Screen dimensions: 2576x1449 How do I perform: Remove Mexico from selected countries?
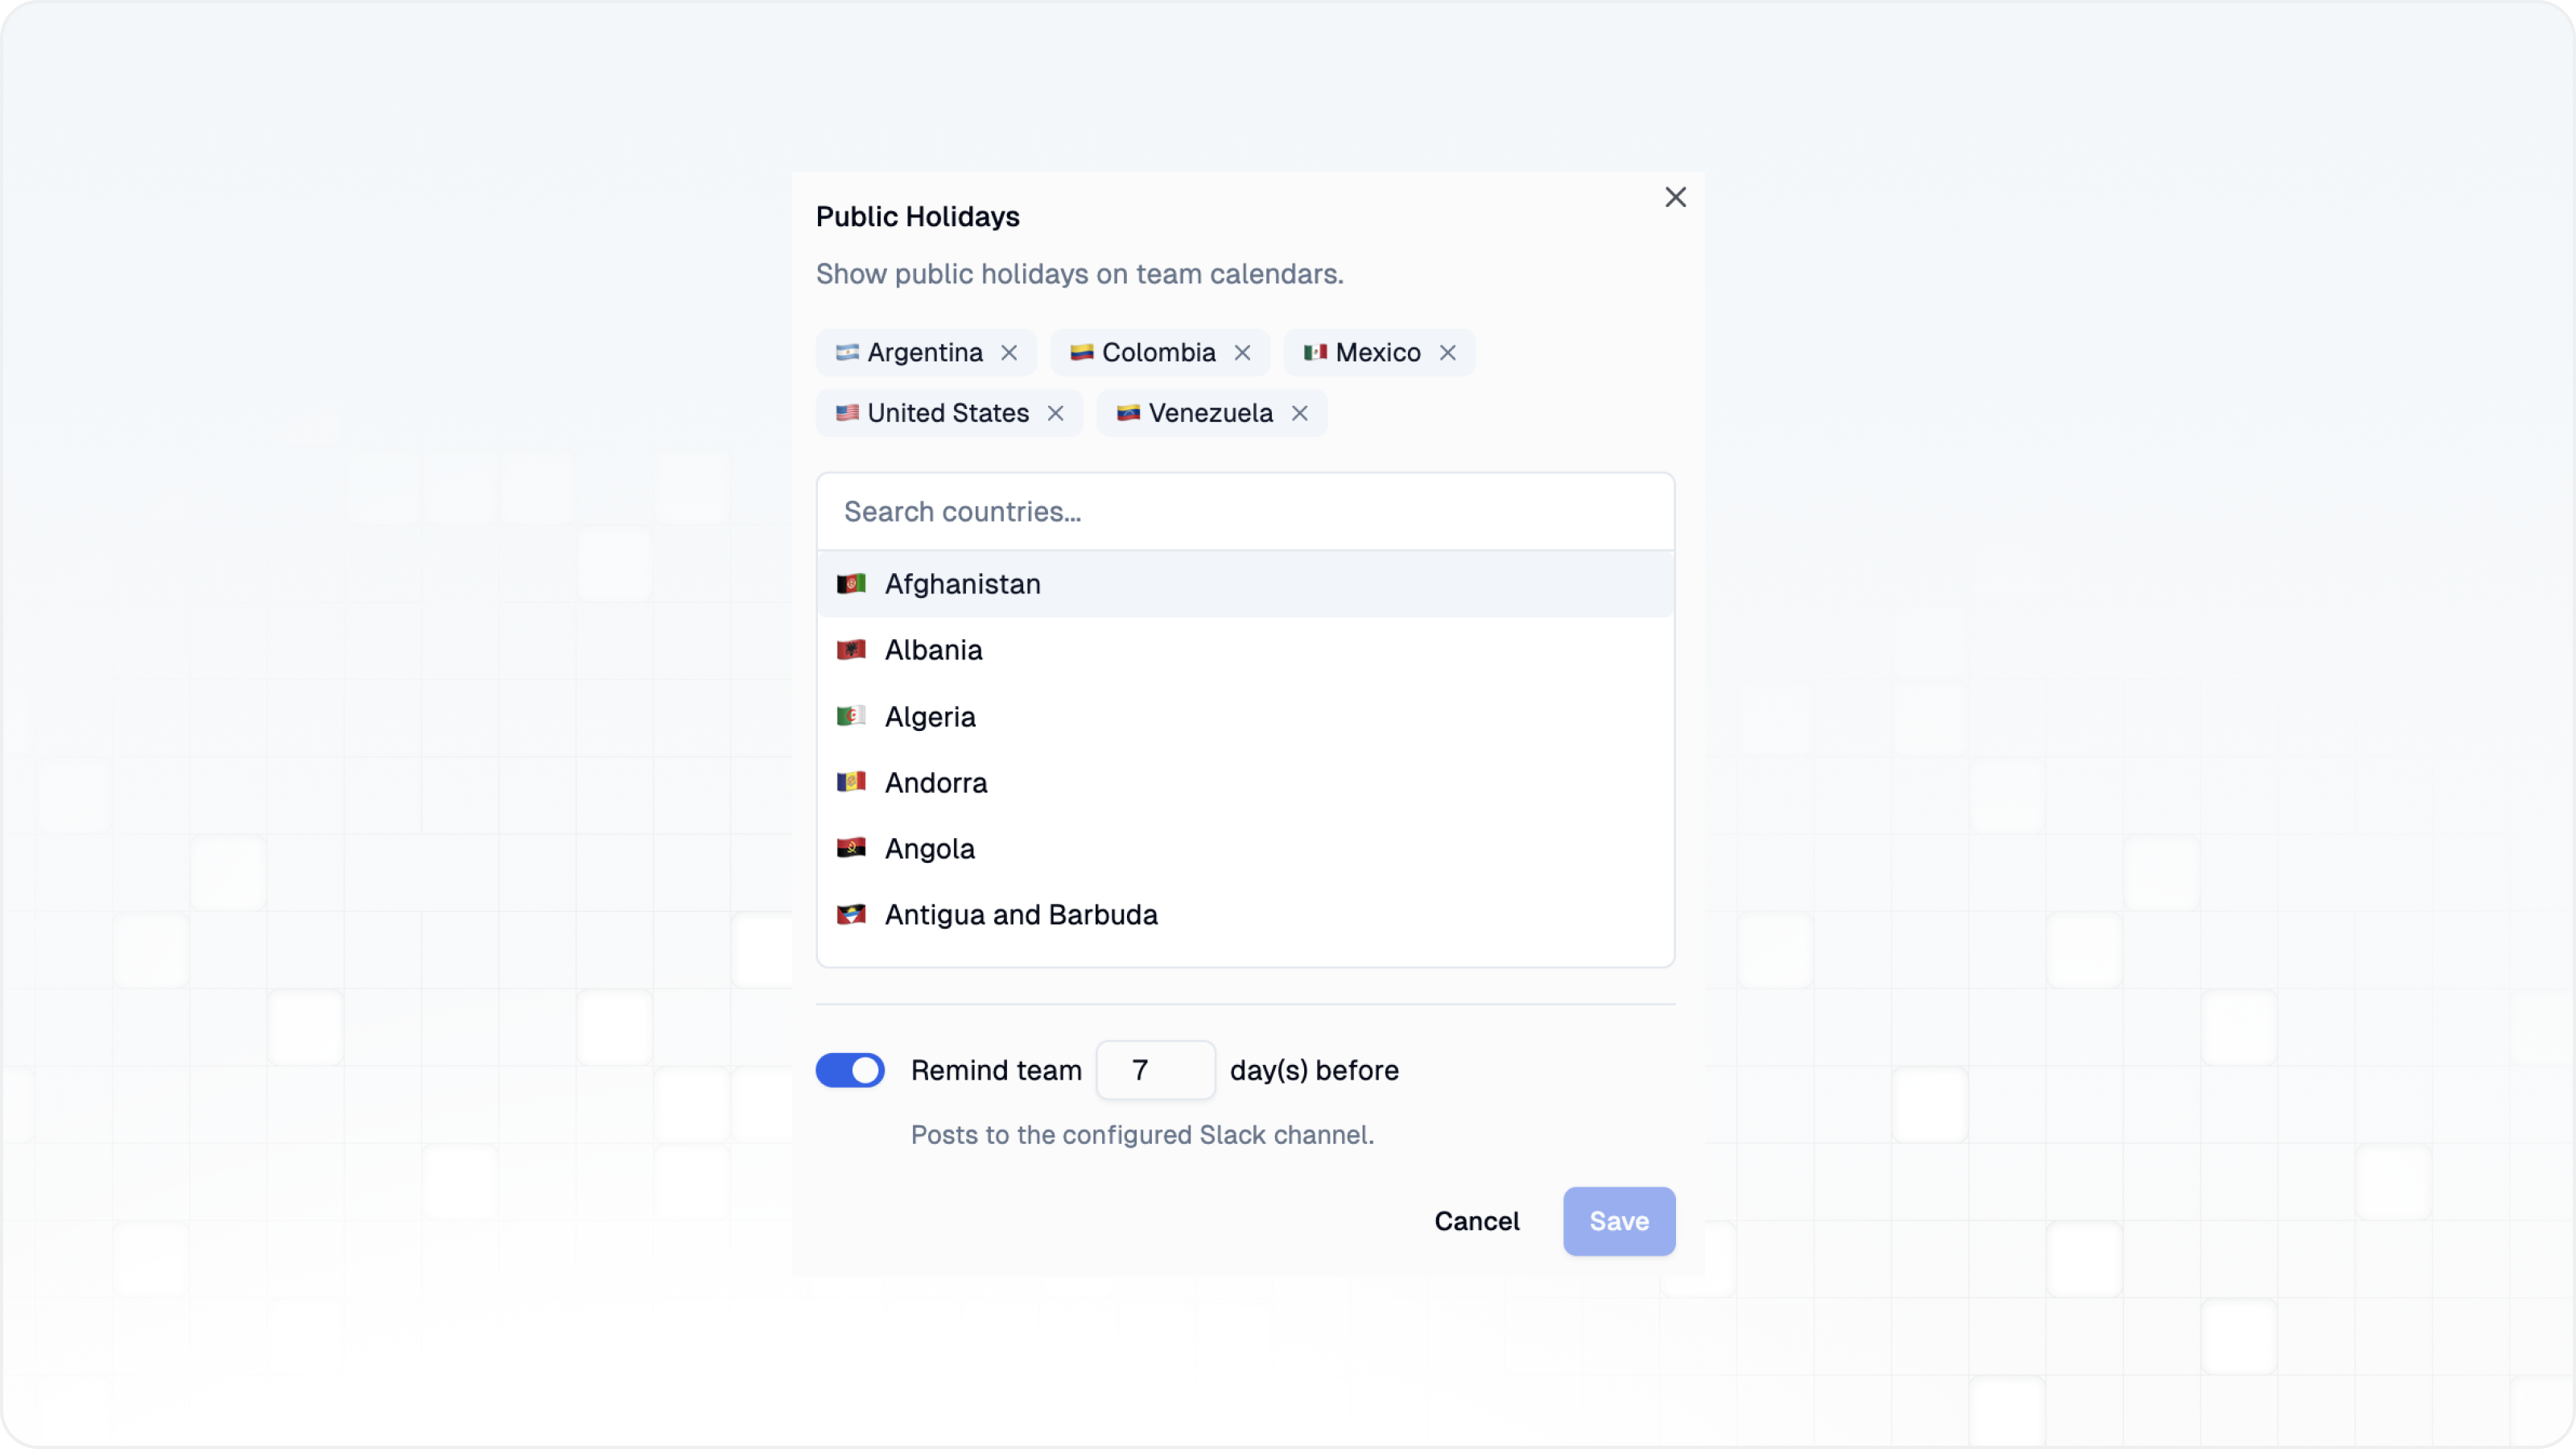click(x=1447, y=353)
